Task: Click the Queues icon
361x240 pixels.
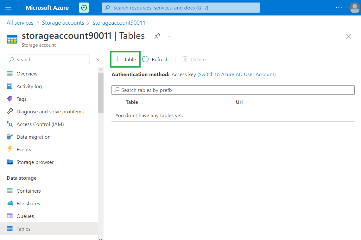Action: click(x=10, y=216)
